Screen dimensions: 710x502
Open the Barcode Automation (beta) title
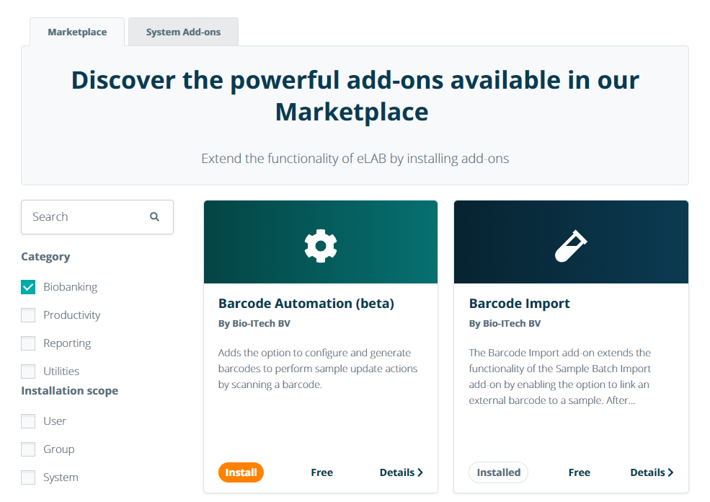click(306, 304)
